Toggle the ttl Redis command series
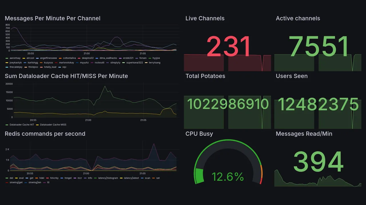Viewport: 366px width, 205px height. point(46,182)
